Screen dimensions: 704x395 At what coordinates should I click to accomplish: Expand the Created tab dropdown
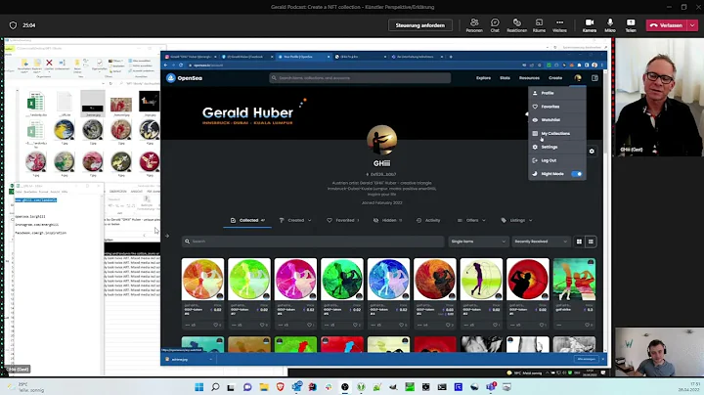(x=310, y=220)
